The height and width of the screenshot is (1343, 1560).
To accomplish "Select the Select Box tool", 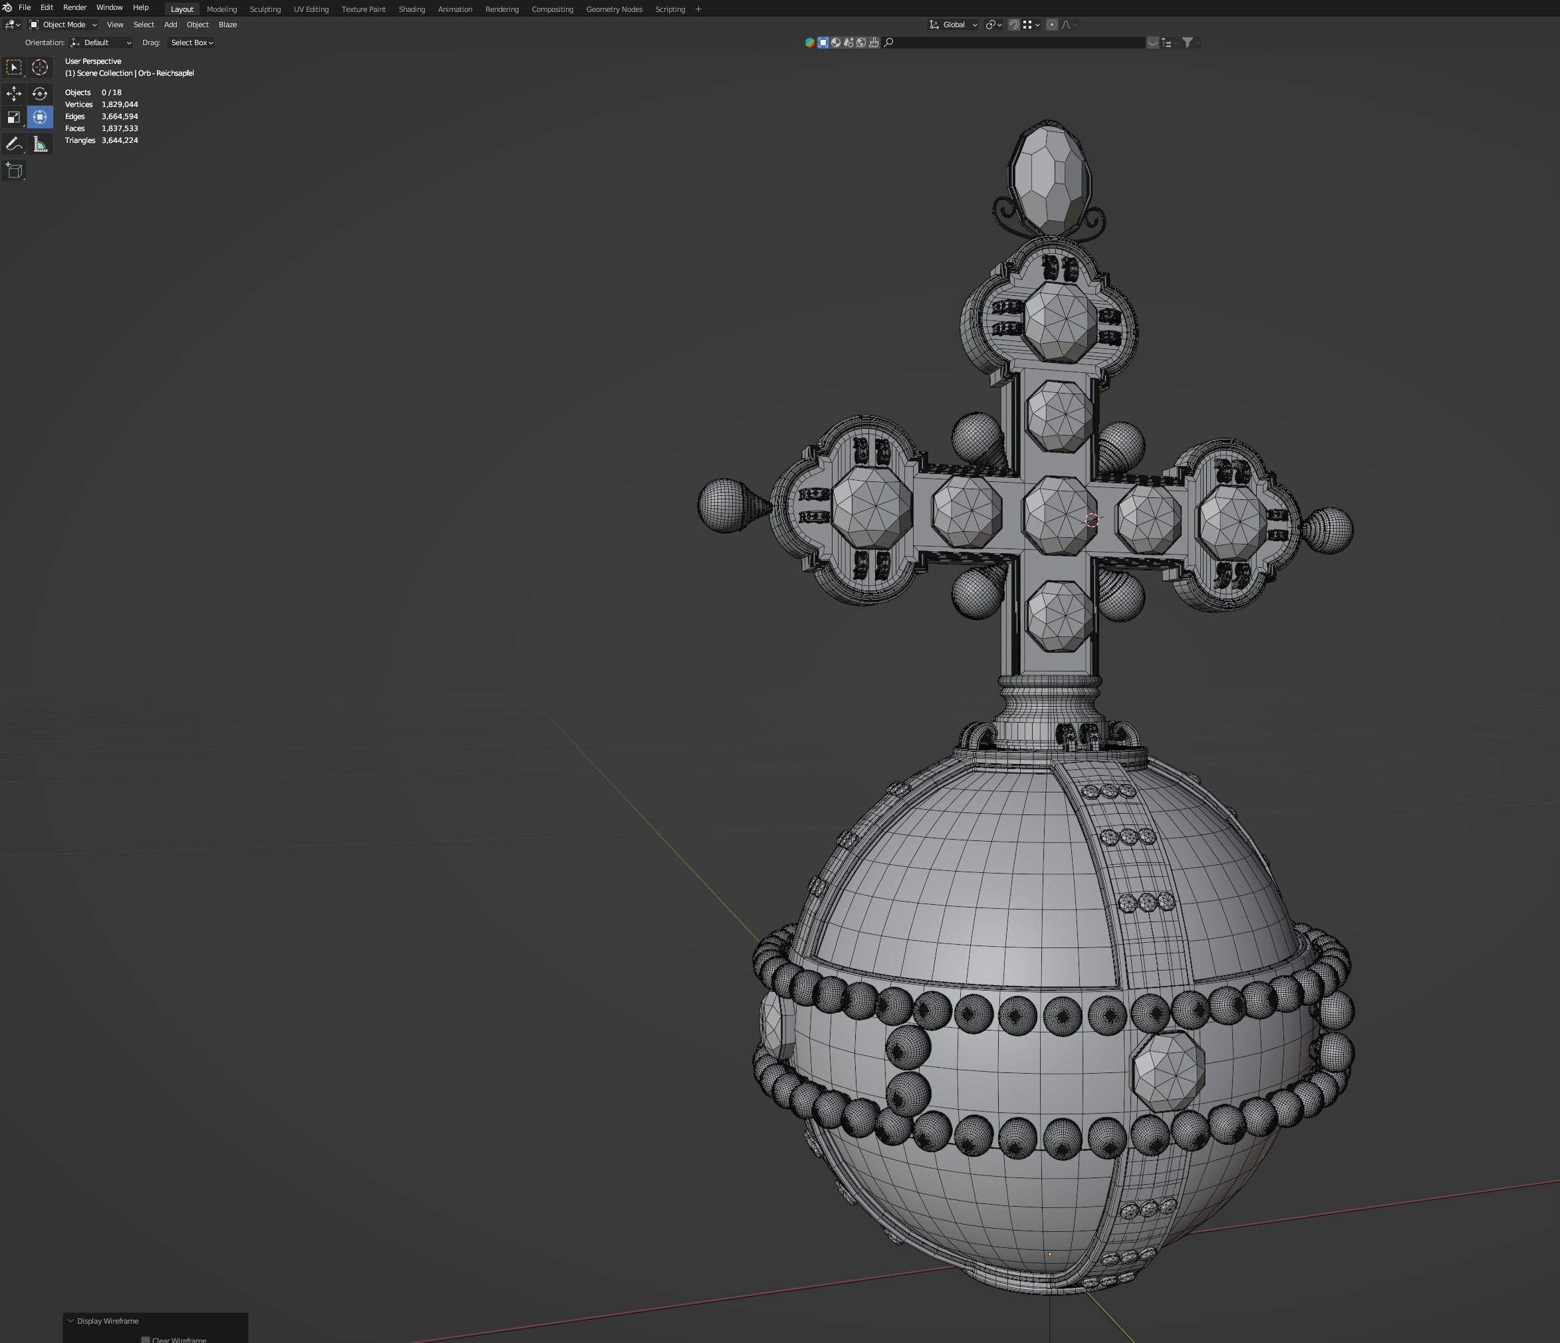I will click(13, 68).
